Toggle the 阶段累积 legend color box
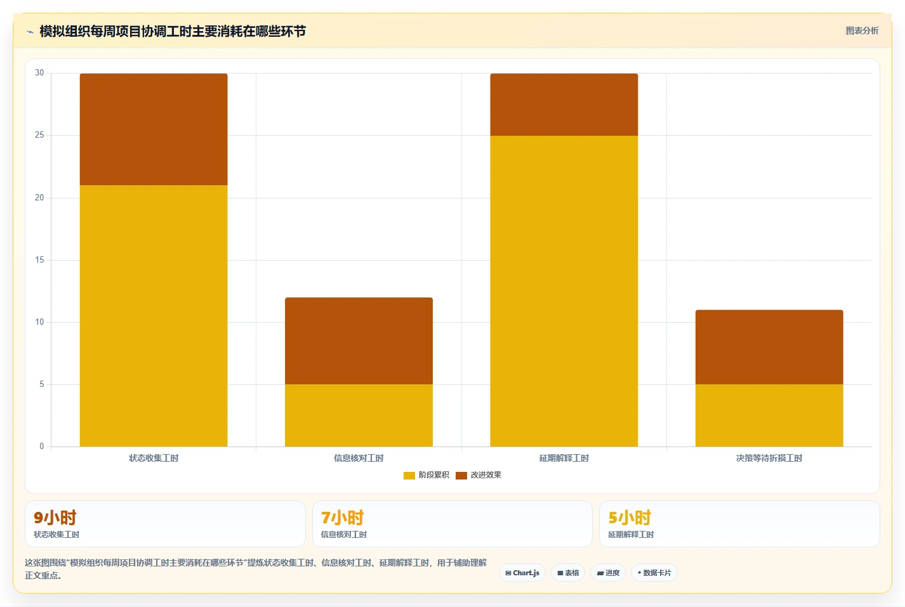 409,475
